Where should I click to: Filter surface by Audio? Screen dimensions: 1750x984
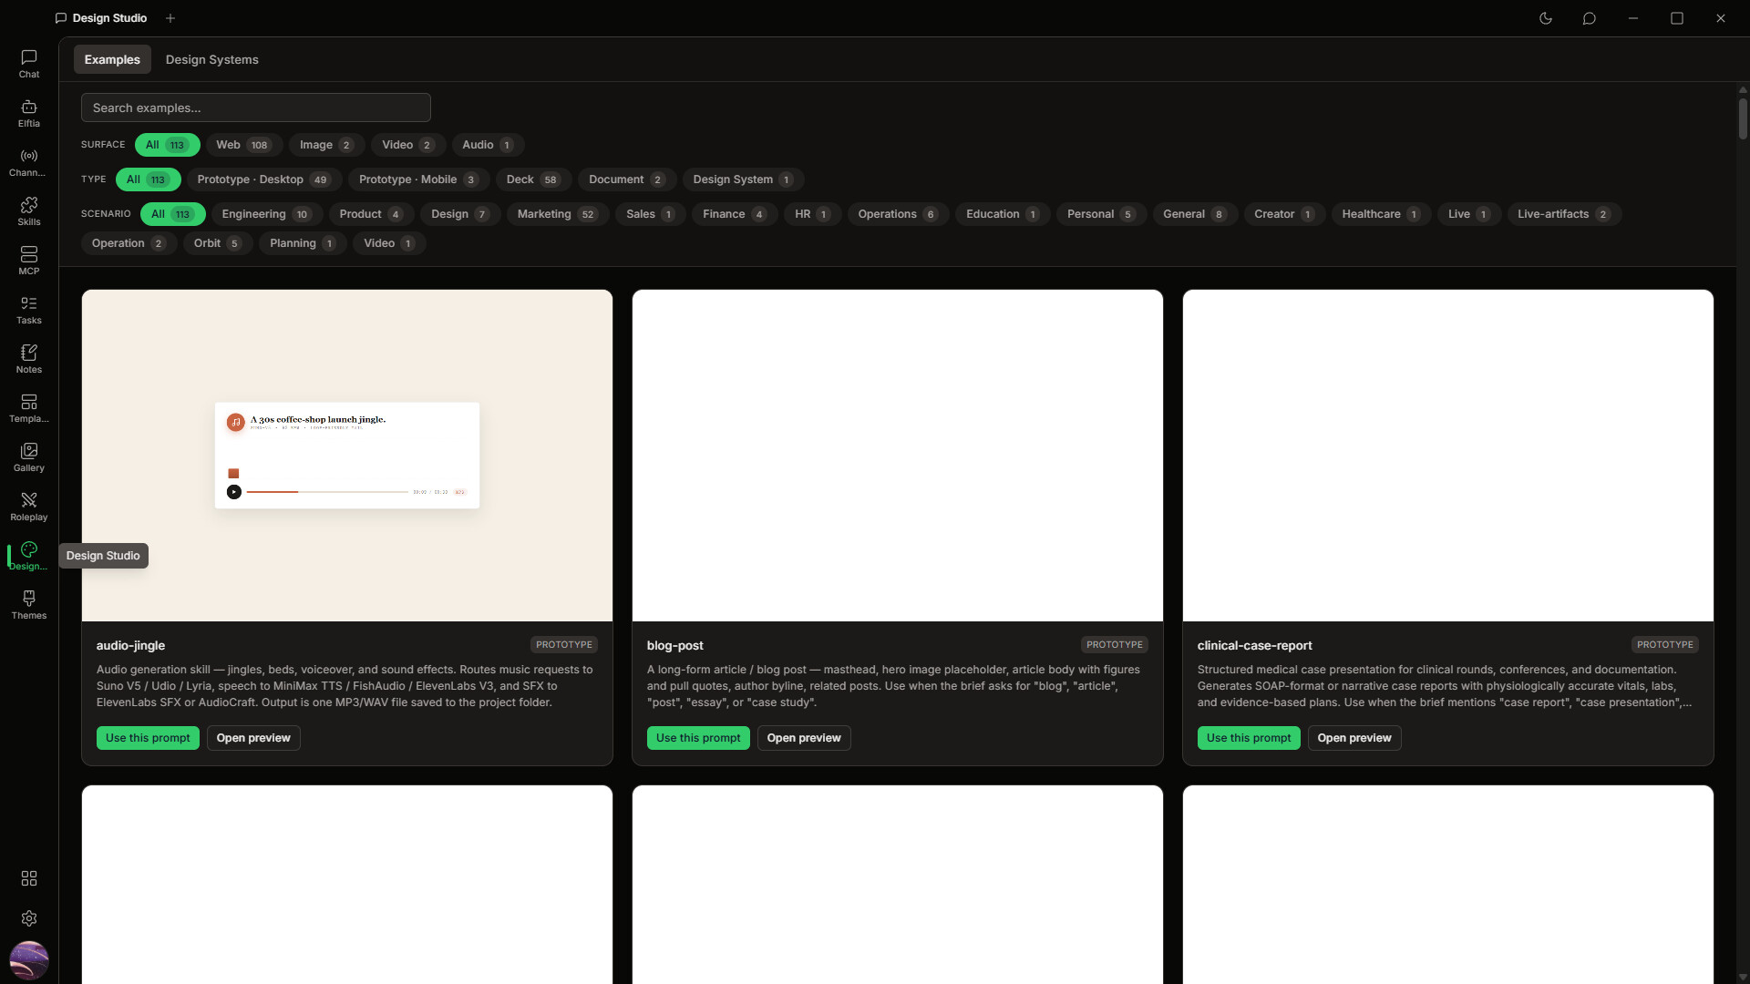488,145
